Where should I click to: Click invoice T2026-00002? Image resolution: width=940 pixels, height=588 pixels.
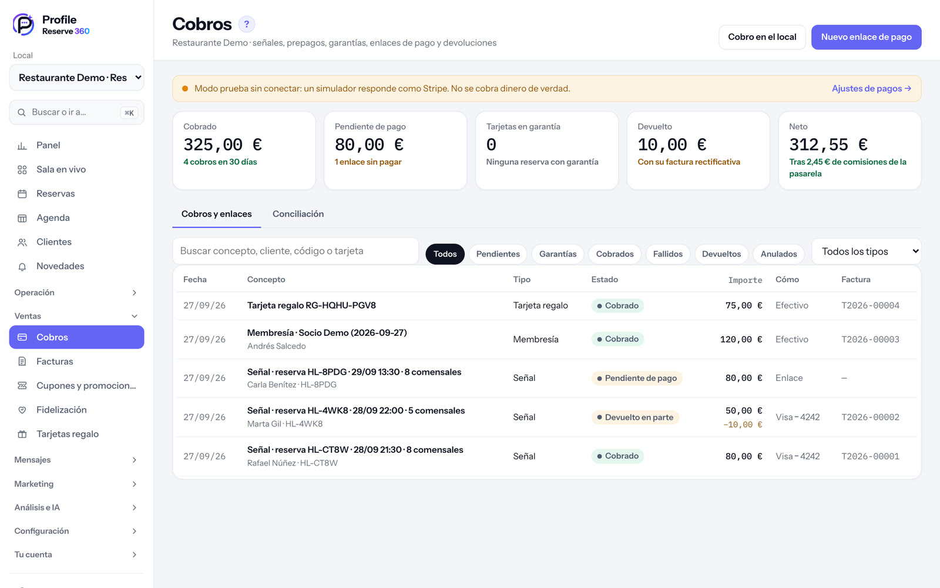coord(870,417)
